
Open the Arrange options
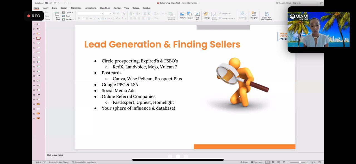206,14
